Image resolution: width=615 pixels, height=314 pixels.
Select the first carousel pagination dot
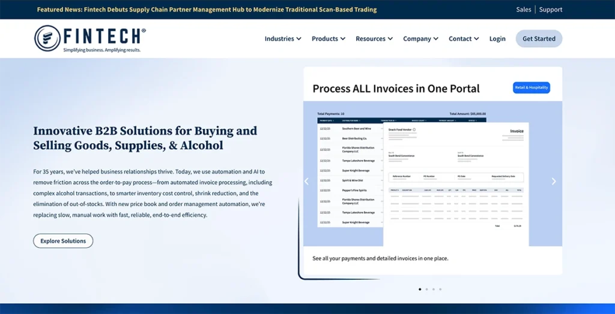[419, 289]
